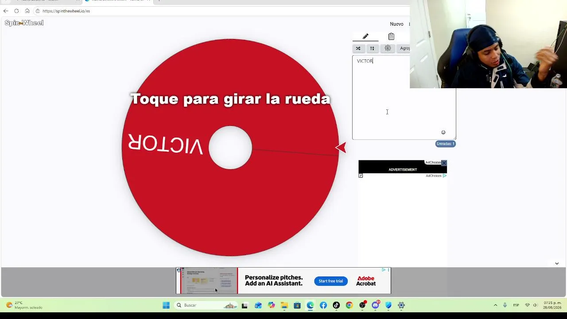Open File Explorer from the taskbar
This screenshot has width=567, height=319.
[284, 305]
